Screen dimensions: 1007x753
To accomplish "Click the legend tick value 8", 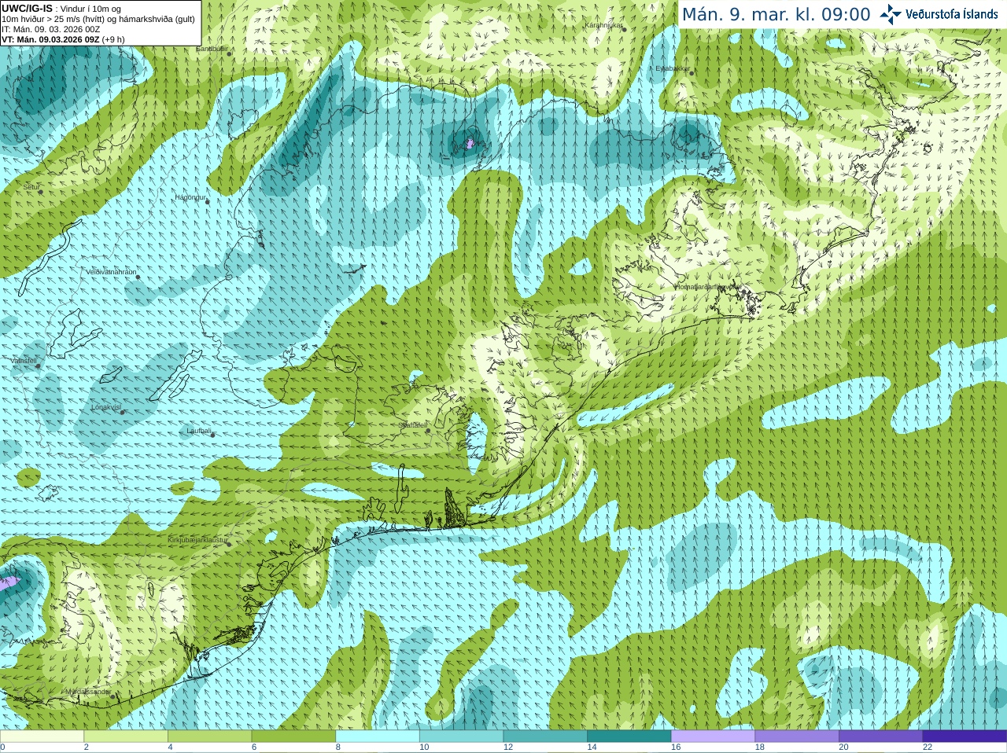I will pyautogui.click(x=338, y=747).
